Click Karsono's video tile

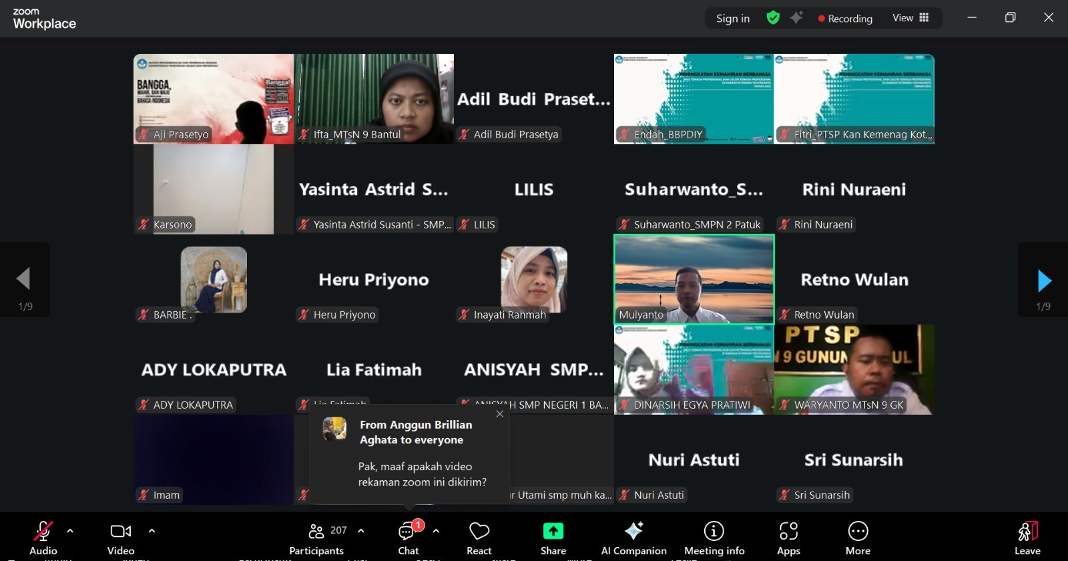coord(214,189)
